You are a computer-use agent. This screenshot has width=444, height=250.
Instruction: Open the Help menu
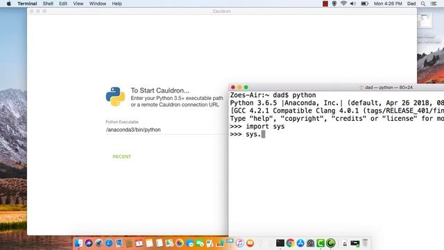click(117, 3)
